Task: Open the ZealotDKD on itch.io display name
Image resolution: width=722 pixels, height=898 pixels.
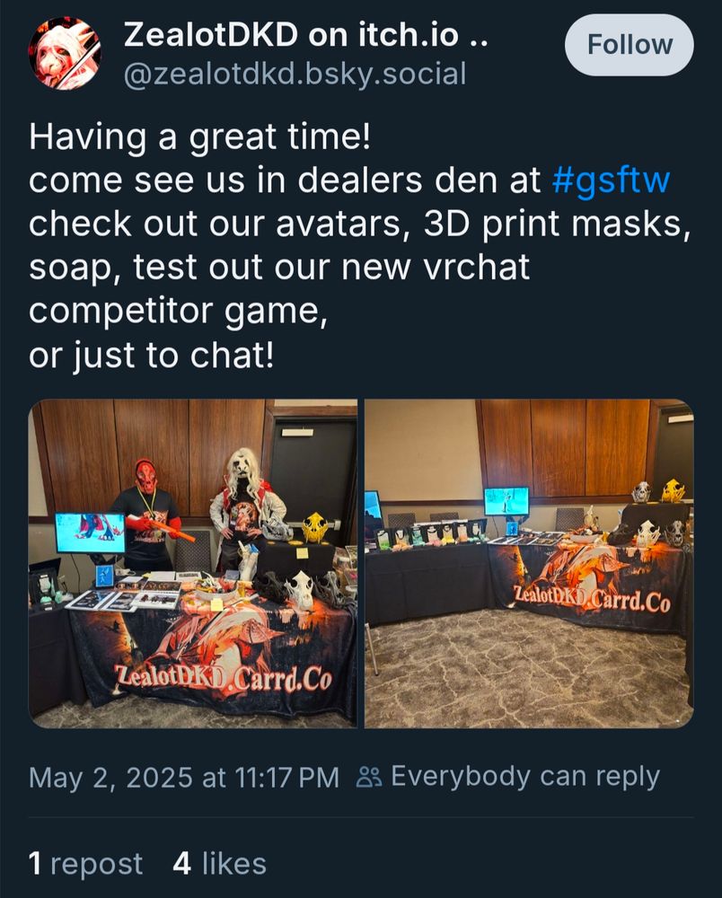Action: point(306,36)
